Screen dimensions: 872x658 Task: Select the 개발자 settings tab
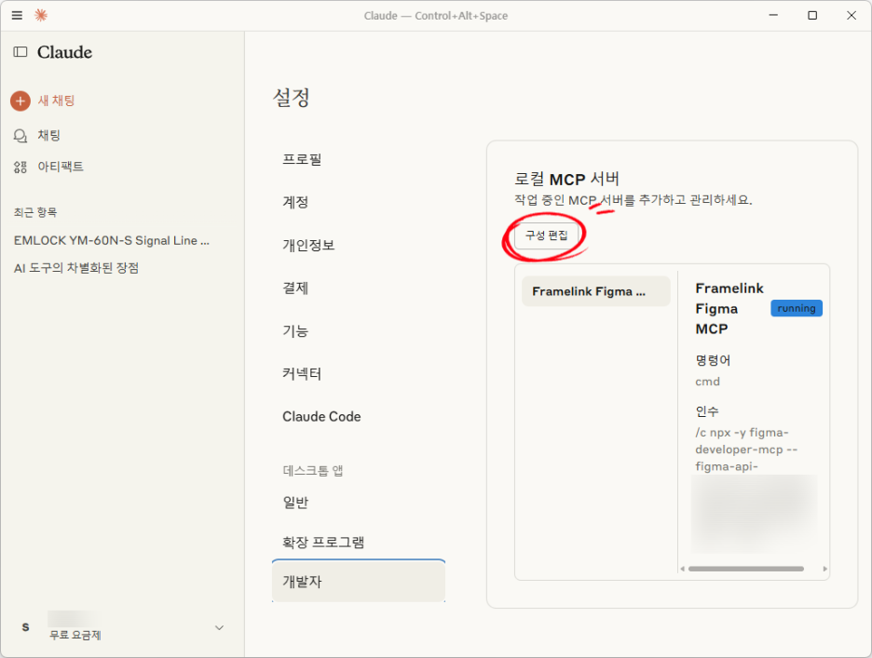click(359, 581)
